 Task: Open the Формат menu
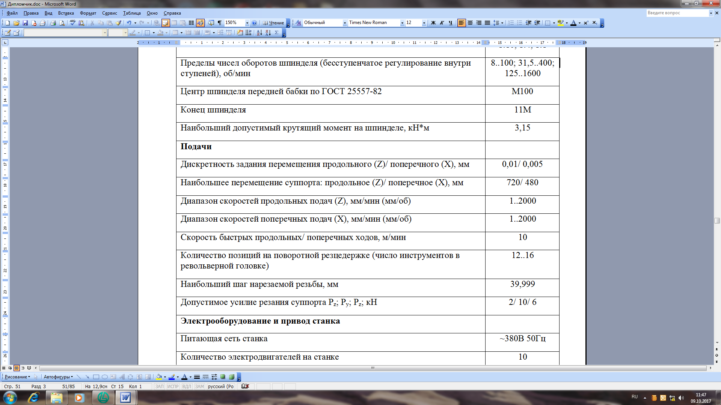point(88,13)
